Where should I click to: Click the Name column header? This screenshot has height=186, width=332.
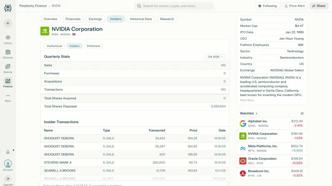48,130
